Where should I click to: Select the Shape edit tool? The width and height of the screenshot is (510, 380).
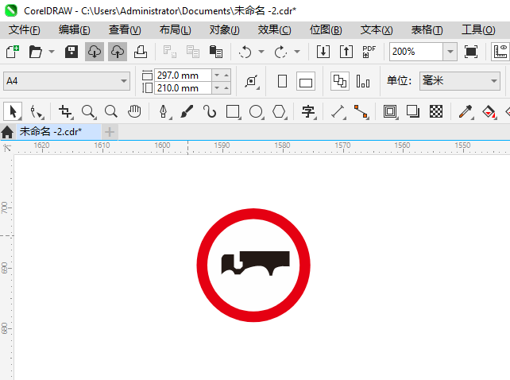(x=36, y=111)
